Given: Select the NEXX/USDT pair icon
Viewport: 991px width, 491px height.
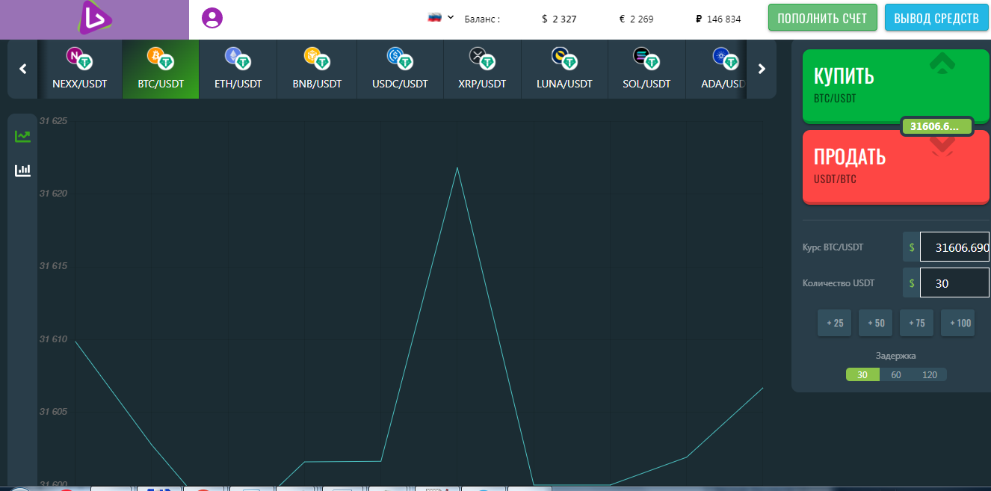Looking at the screenshot, I should coord(79,58).
